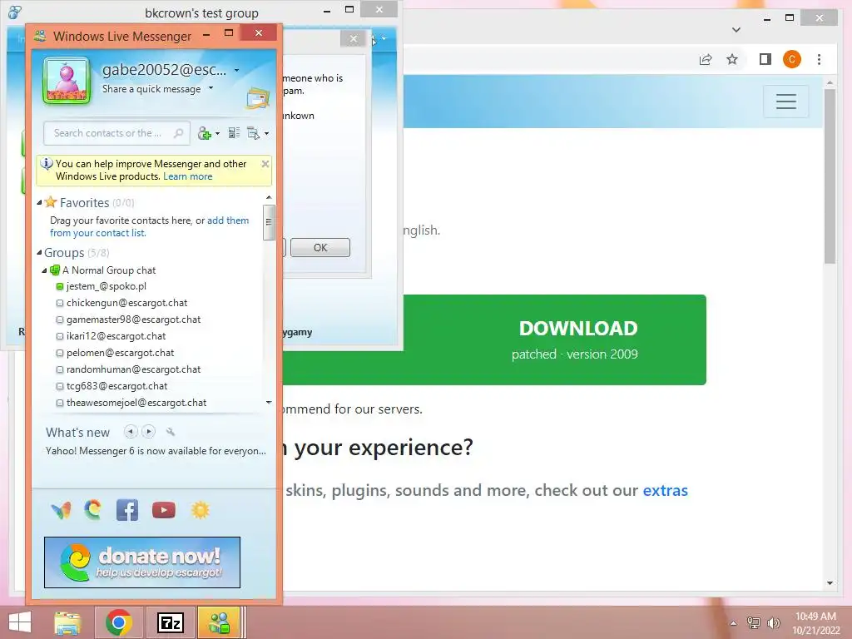Screen dimensions: 852x639
Task: Click the Escargot snail icon
Action: click(93, 510)
